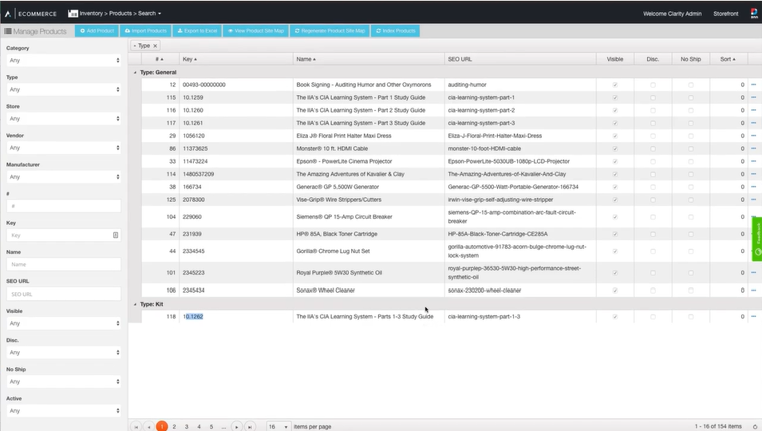
Task: Sort by the Sort column header
Action: 728,59
